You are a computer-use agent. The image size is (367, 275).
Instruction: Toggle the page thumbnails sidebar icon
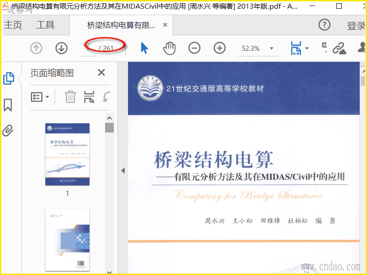point(9,78)
